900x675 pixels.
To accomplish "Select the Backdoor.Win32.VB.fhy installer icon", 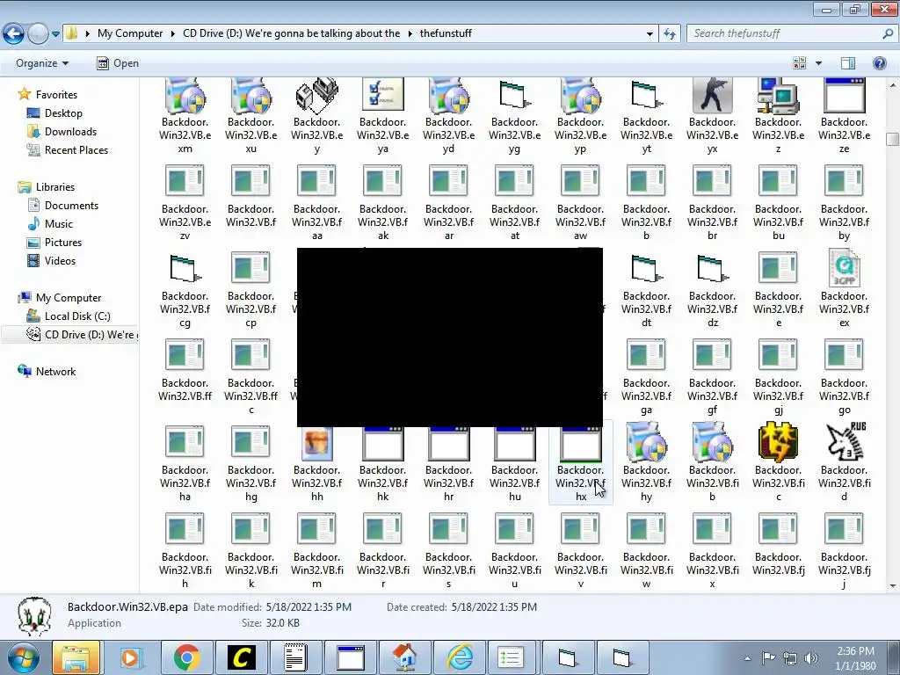I will (646, 441).
